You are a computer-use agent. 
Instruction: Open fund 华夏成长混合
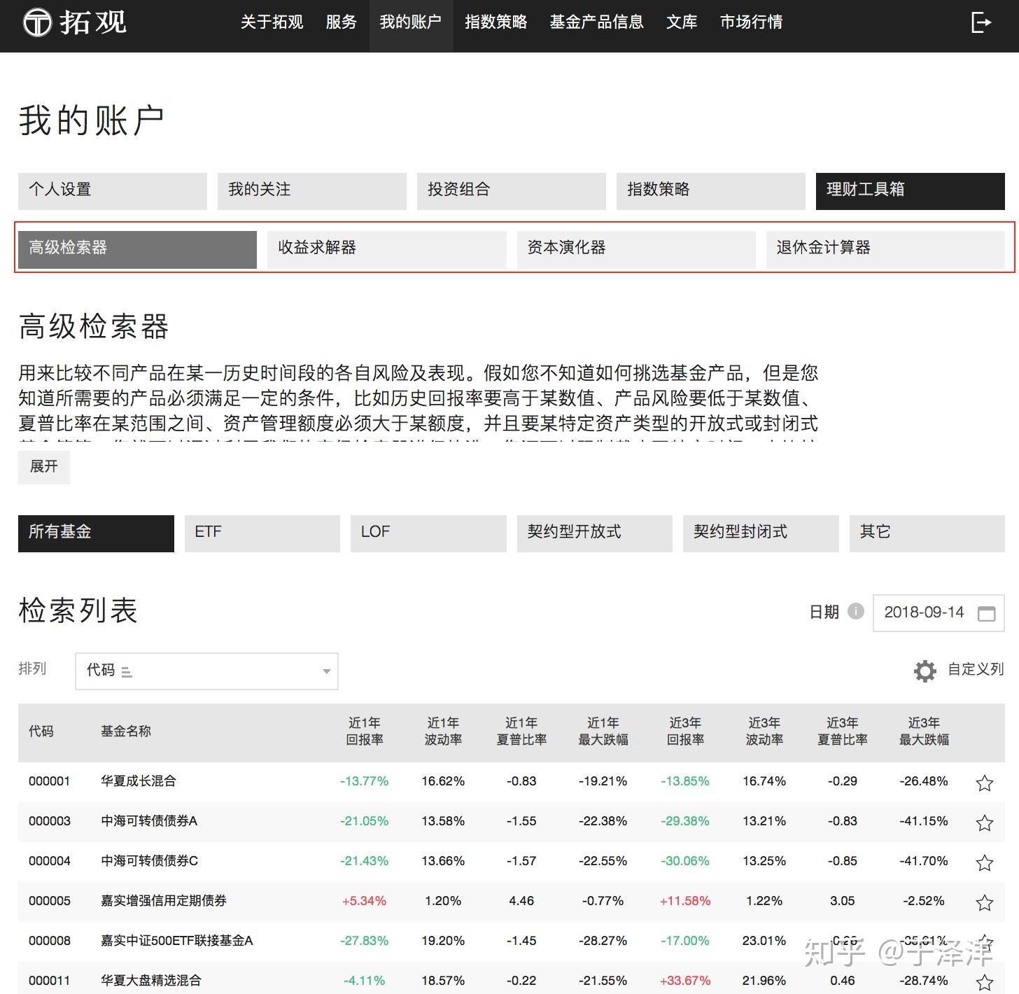point(139,781)
